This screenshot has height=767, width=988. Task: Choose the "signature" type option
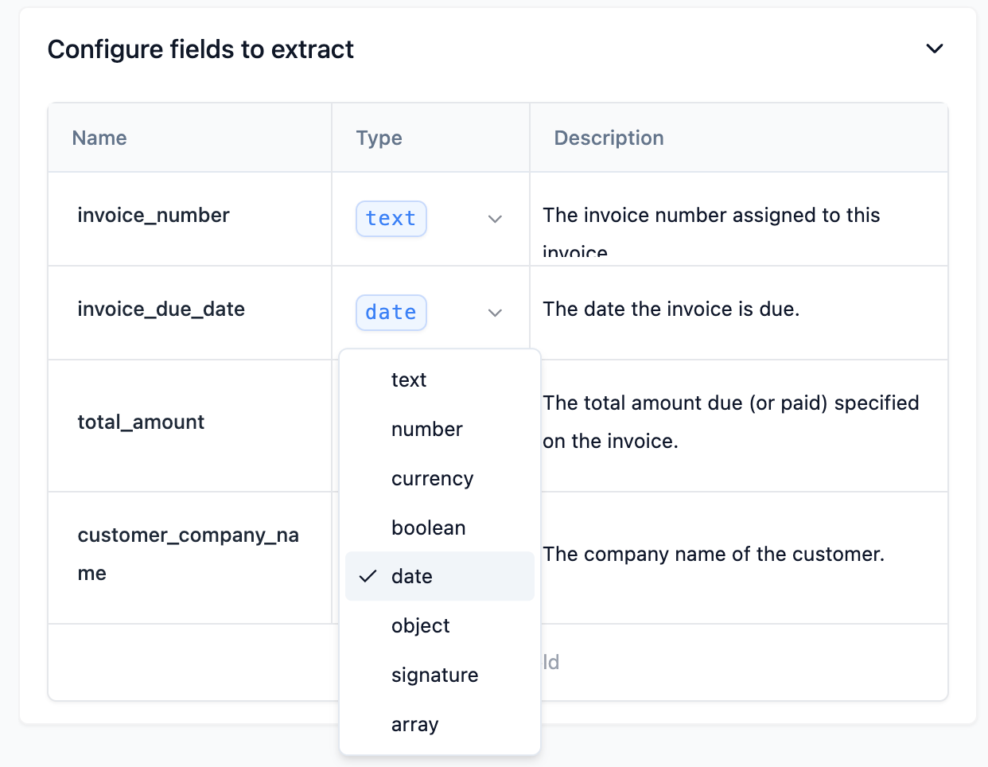point(435,676)
